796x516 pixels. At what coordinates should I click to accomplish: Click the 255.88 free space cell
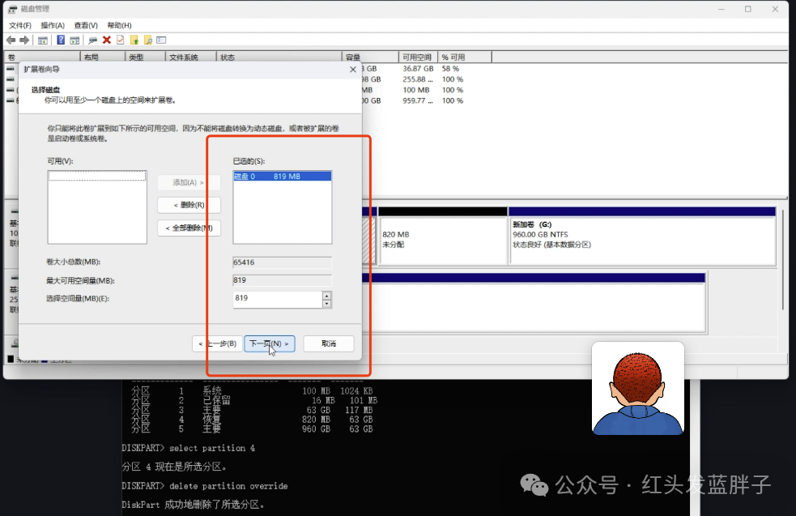click(418, 79)
